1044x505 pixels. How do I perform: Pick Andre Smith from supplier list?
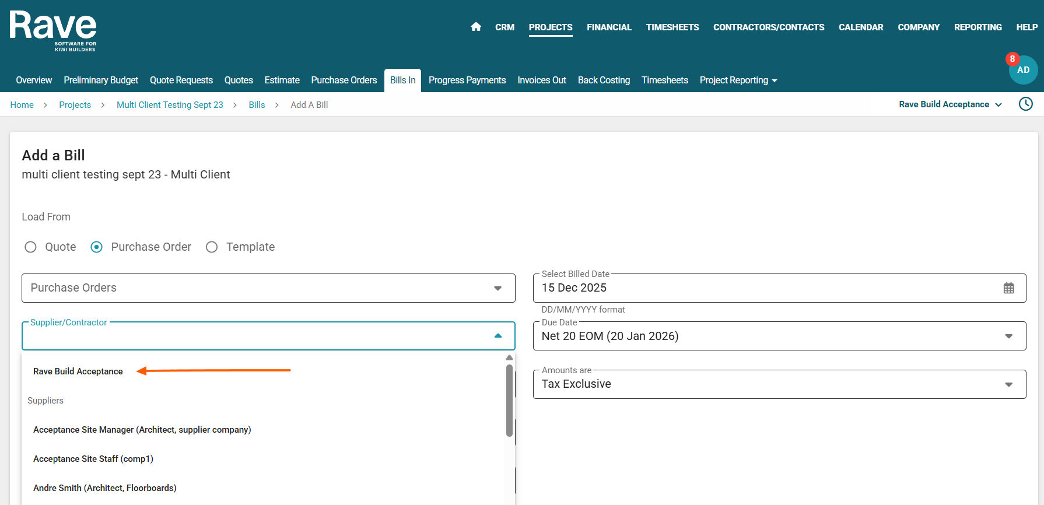[x=105, y=488]
